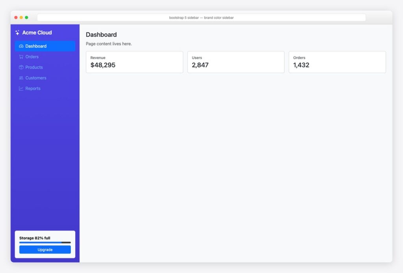The height and width of the screenshot is (273, 403).
Task: Click the Reports chart icon
Action: 21,88
